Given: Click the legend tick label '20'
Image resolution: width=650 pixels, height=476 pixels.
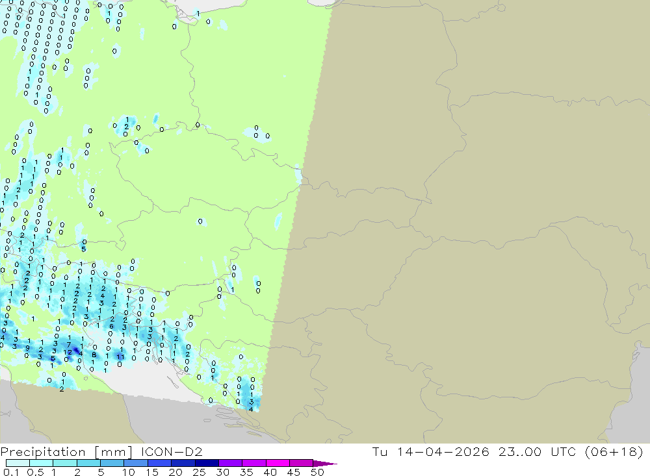Looking at the screenshot, I should click(175, 472).
